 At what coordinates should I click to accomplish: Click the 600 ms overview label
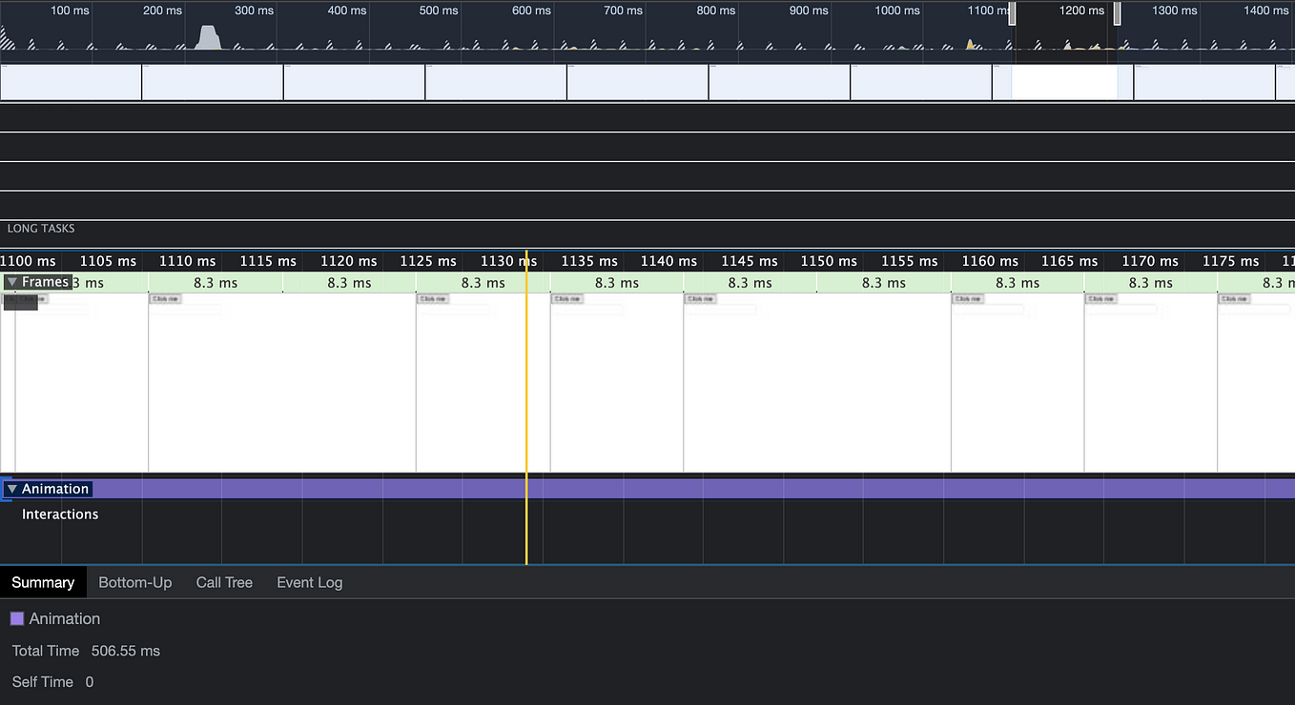(531, 10)
